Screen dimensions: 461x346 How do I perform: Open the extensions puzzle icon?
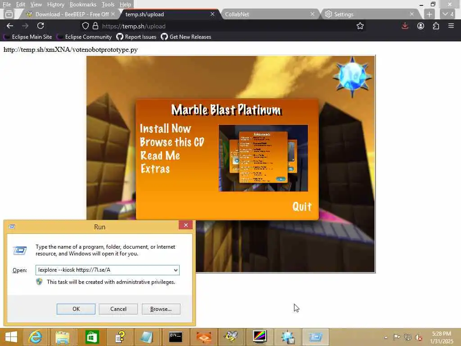point(436,26)
